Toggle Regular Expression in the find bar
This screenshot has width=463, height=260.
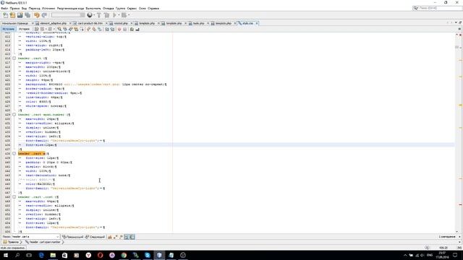pyautogui.click(x=121, y=237)
